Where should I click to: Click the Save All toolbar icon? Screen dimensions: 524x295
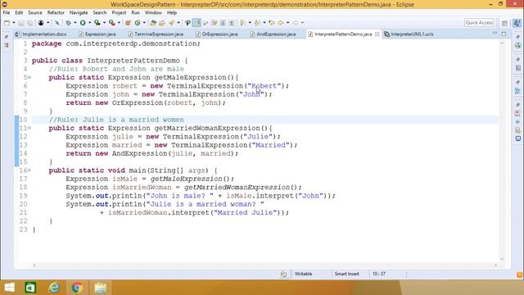[29, 23]
